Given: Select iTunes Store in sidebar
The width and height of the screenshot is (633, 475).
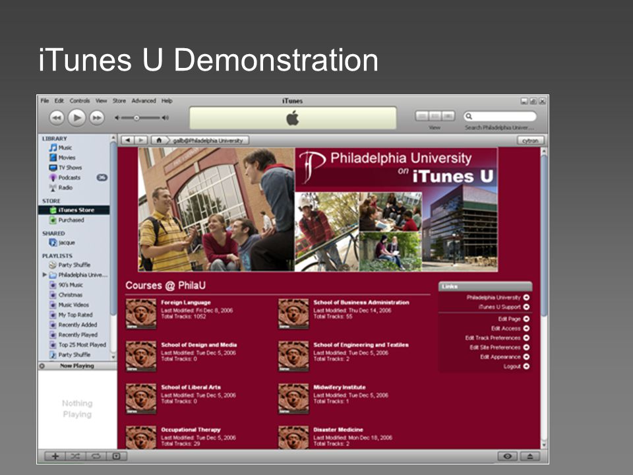Looking at the screenshot, I should [74, 210].
